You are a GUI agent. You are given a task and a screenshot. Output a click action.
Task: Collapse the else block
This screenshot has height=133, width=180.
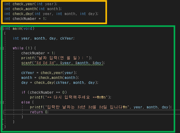click(2, 102)
